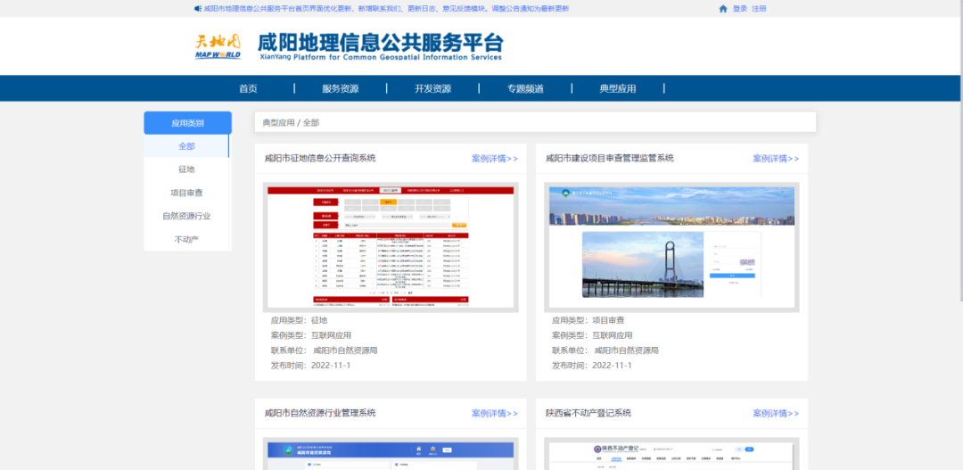Open the 征地信息公开查询系统 screenshot thumbnail

[x=391, y=247]
